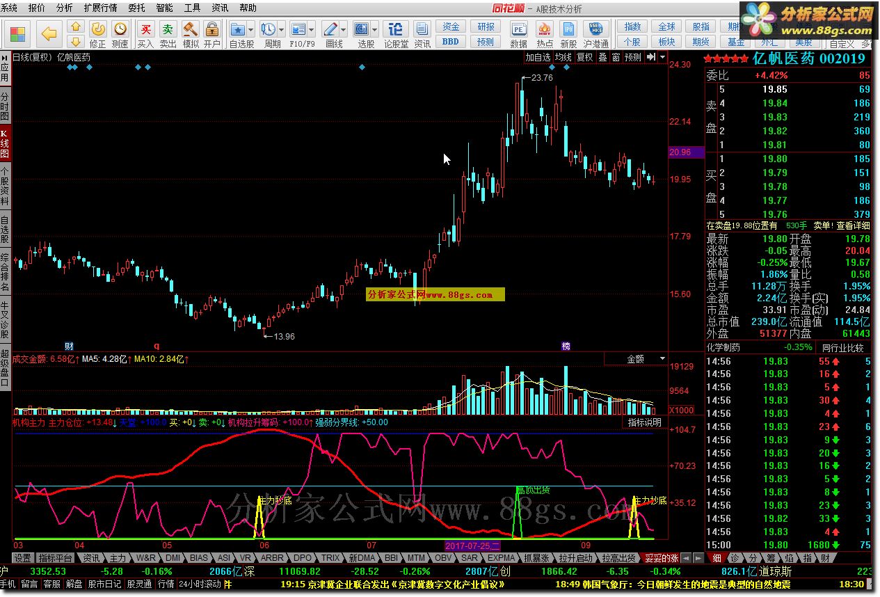The width and height of the screenshot is (880, 597).
Task: Select the 抓暴涨 indicator tab
Action: [x=536, y=558]
